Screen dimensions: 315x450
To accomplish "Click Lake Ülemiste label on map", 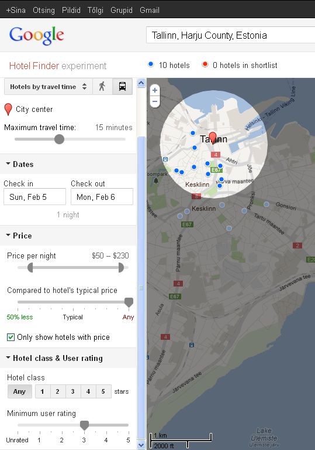I will pyautogui.click(x=264, y=435).
